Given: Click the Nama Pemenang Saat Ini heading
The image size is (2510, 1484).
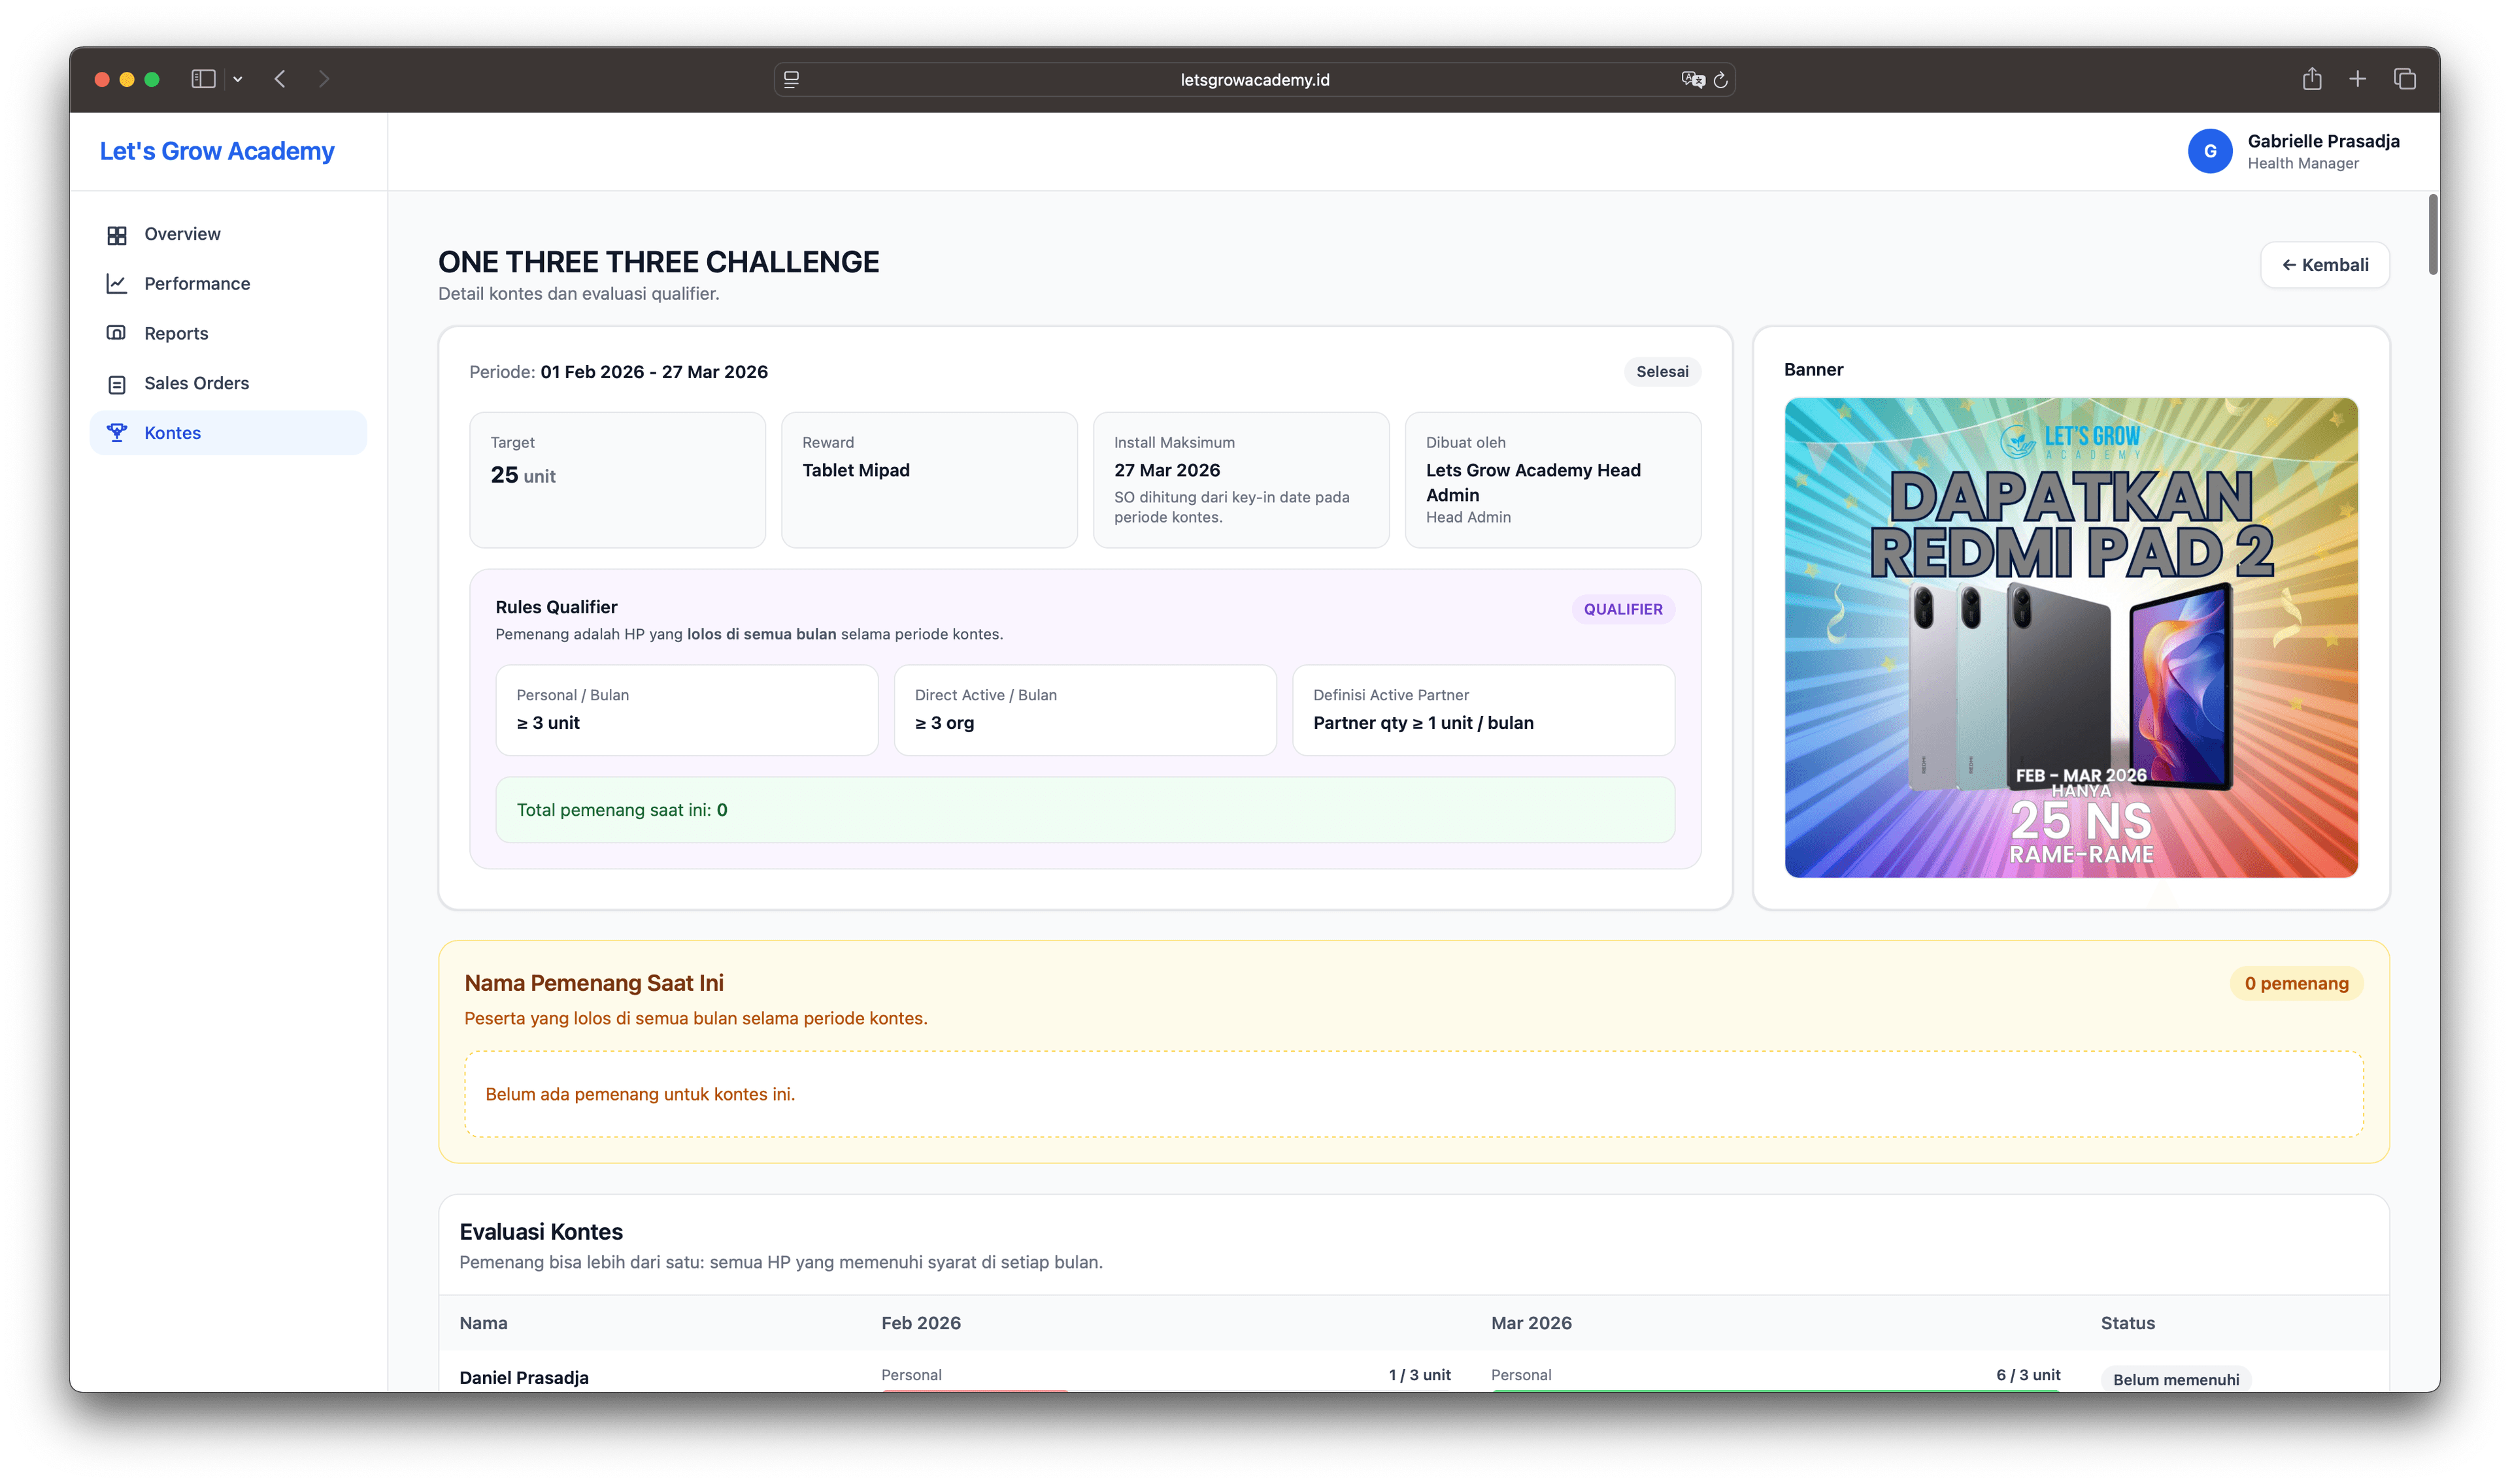Looking at the screenshot, I should [594, 983].
